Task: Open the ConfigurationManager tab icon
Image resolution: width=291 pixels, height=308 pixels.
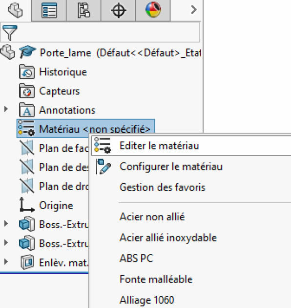Action: click(83, 10)
